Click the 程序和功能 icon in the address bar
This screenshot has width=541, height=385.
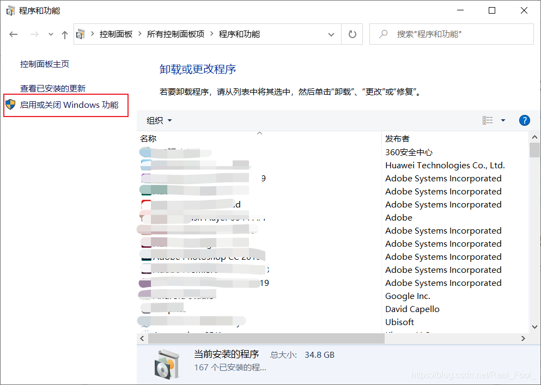coord(81,34)
